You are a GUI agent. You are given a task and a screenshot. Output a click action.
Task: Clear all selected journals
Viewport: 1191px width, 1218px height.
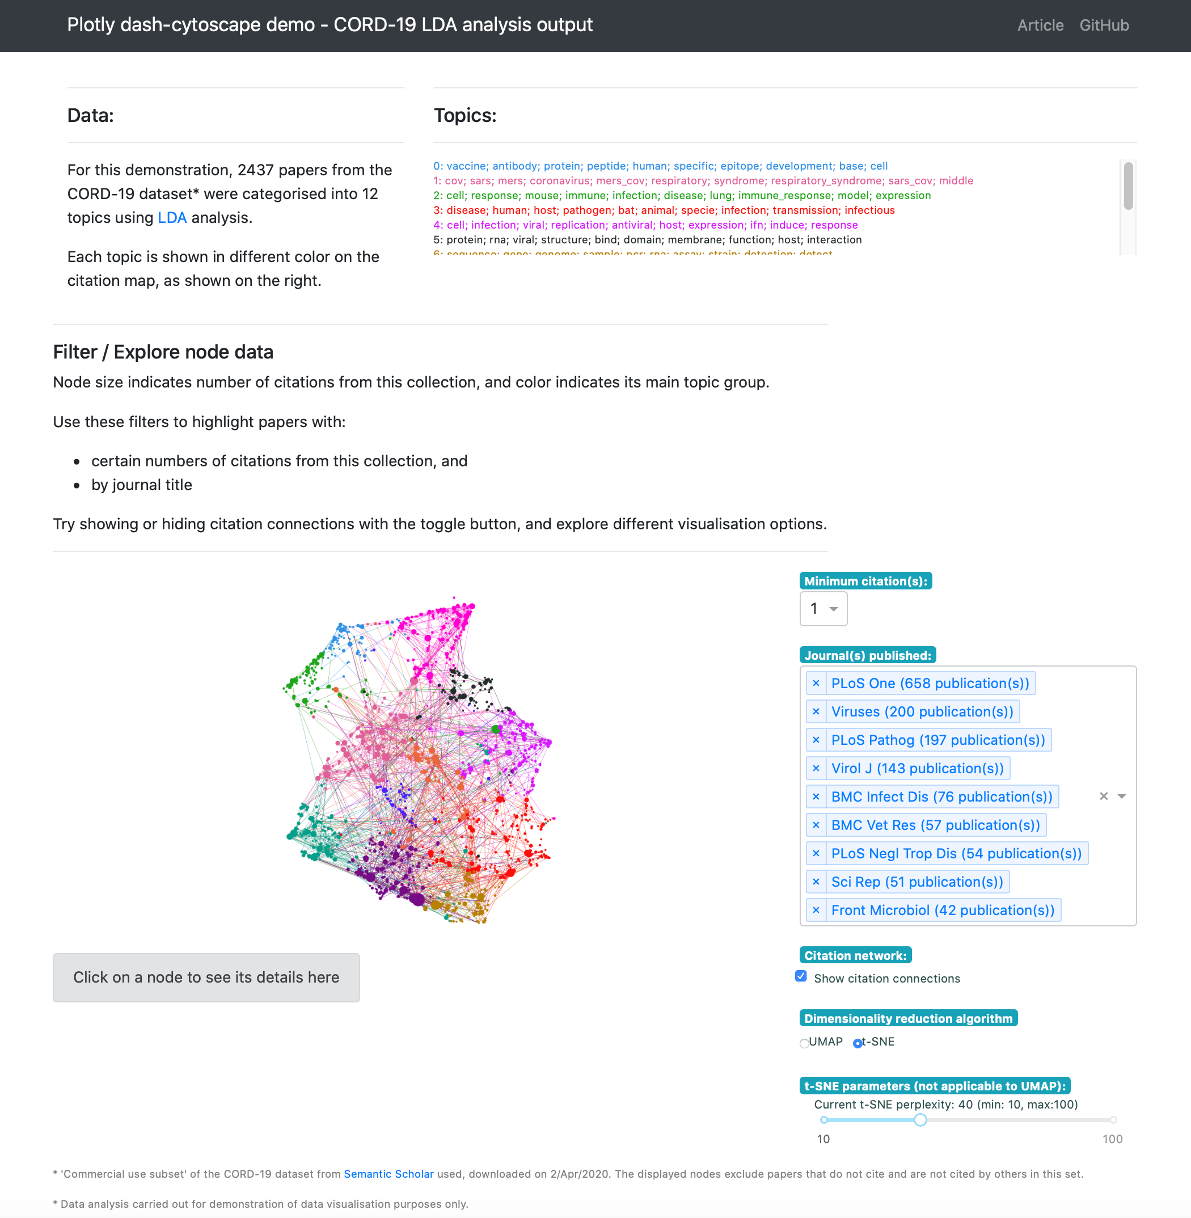pos(1104,796)
